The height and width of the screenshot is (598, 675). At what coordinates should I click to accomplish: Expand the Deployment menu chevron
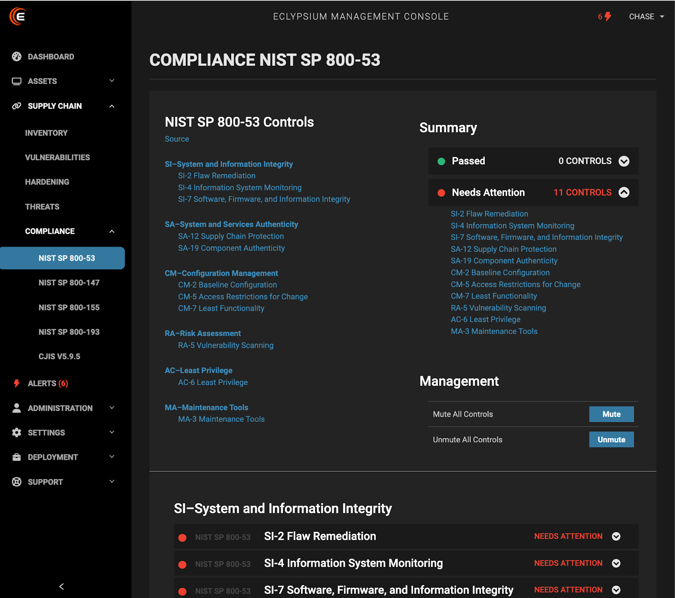click(x=112, y=456)
